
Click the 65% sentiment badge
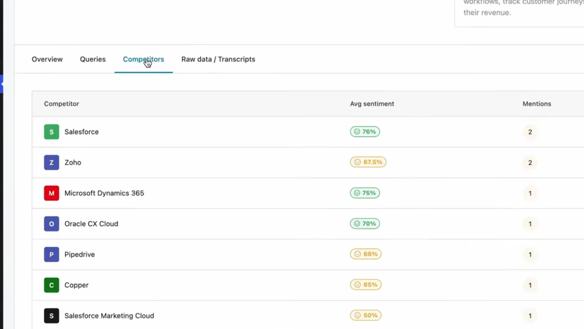click(x=366, y=285)
